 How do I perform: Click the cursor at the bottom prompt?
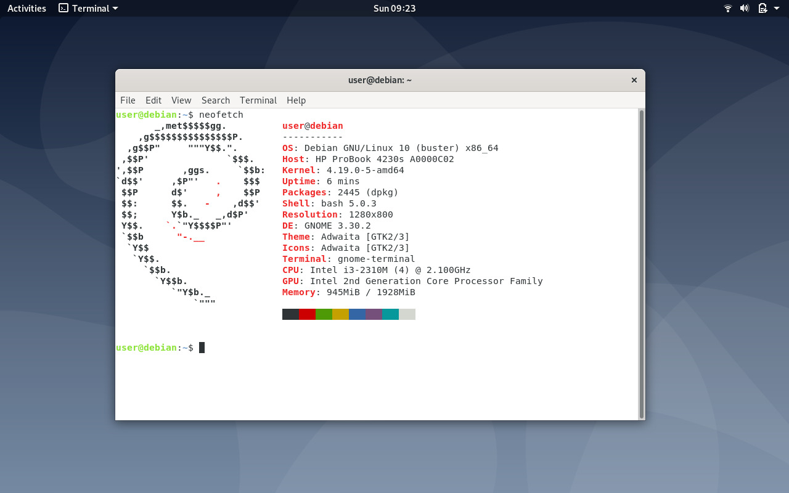coord(202,348)
